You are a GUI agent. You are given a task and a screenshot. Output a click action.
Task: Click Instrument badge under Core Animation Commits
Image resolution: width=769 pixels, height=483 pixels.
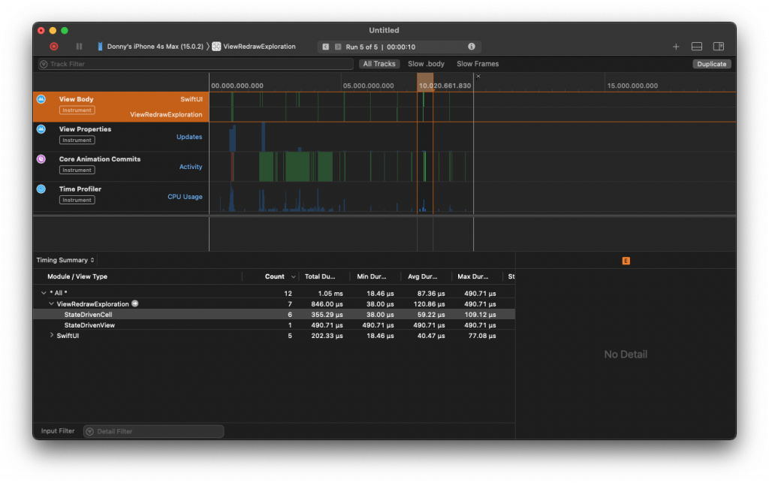77,171
